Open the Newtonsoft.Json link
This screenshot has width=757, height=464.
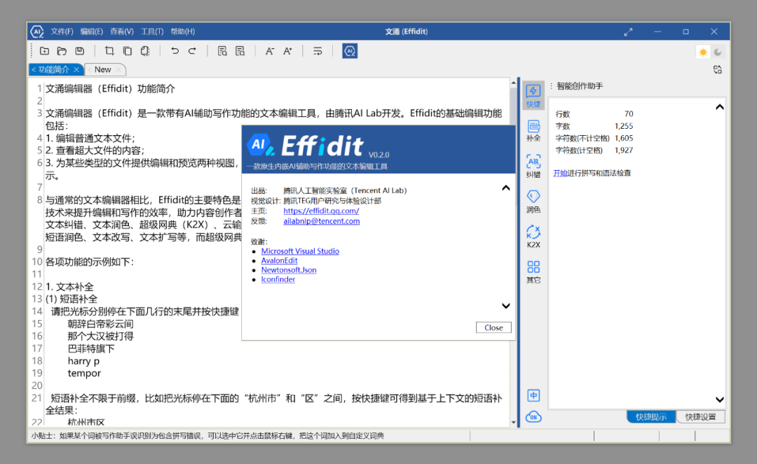click(289, 270)
